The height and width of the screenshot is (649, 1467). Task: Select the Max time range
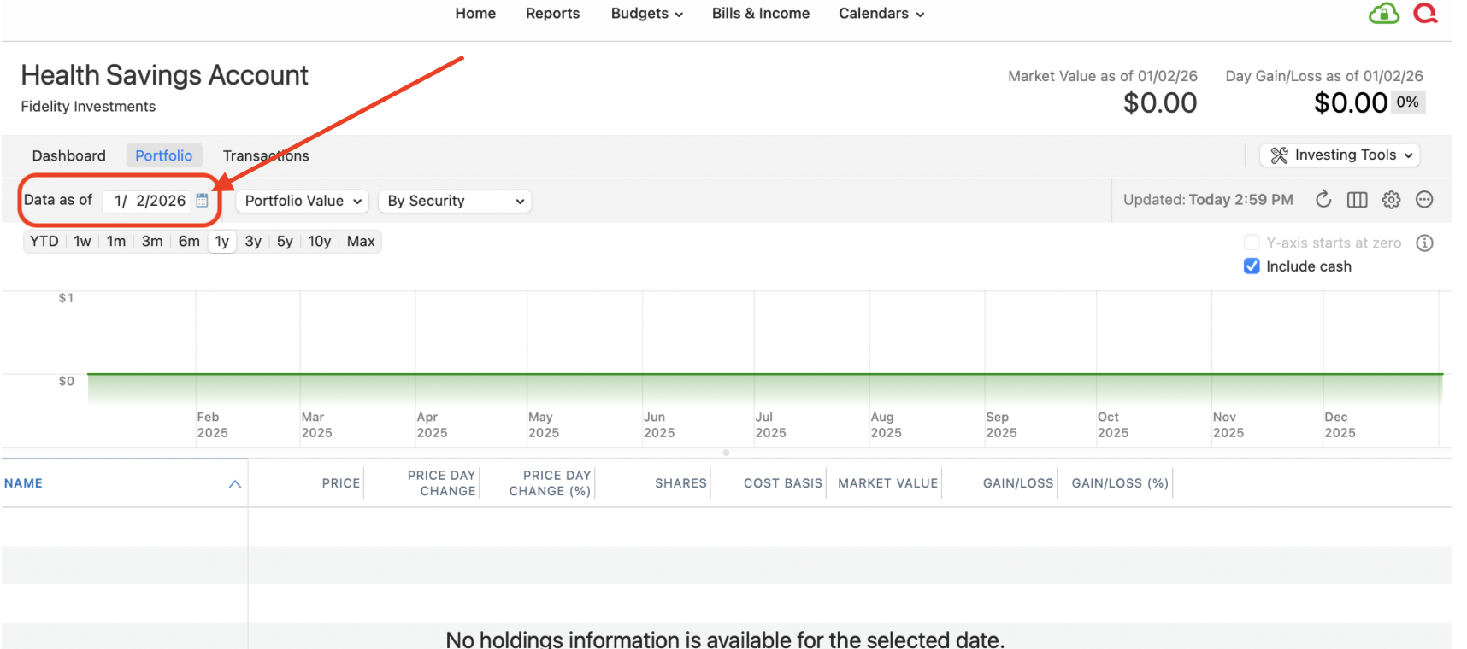point(361,242)
